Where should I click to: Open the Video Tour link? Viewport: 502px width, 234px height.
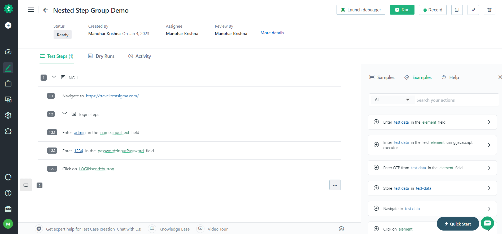pos(218,229)
